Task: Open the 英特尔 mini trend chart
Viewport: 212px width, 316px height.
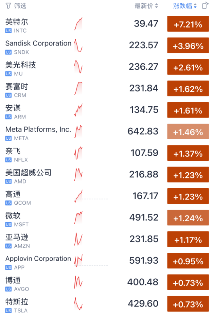Action: coord(78,24)
